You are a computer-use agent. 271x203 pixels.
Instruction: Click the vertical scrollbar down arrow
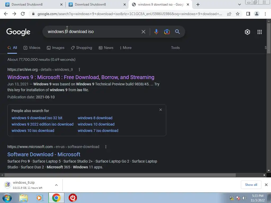269,170
